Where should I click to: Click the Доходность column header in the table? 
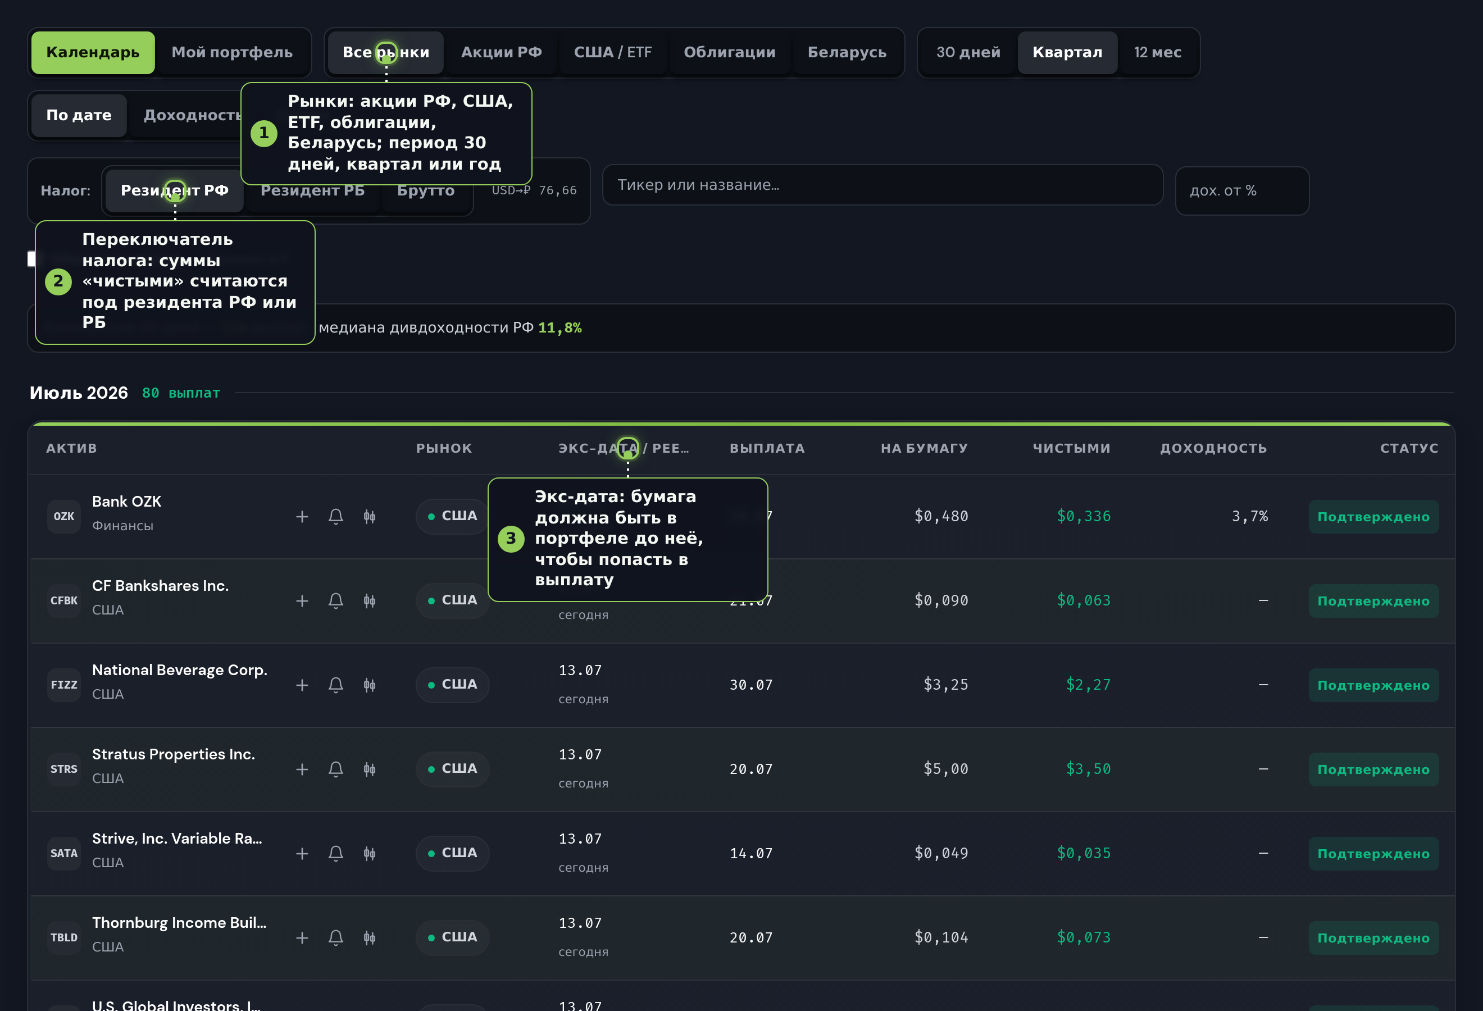(x=1213, y=448)
